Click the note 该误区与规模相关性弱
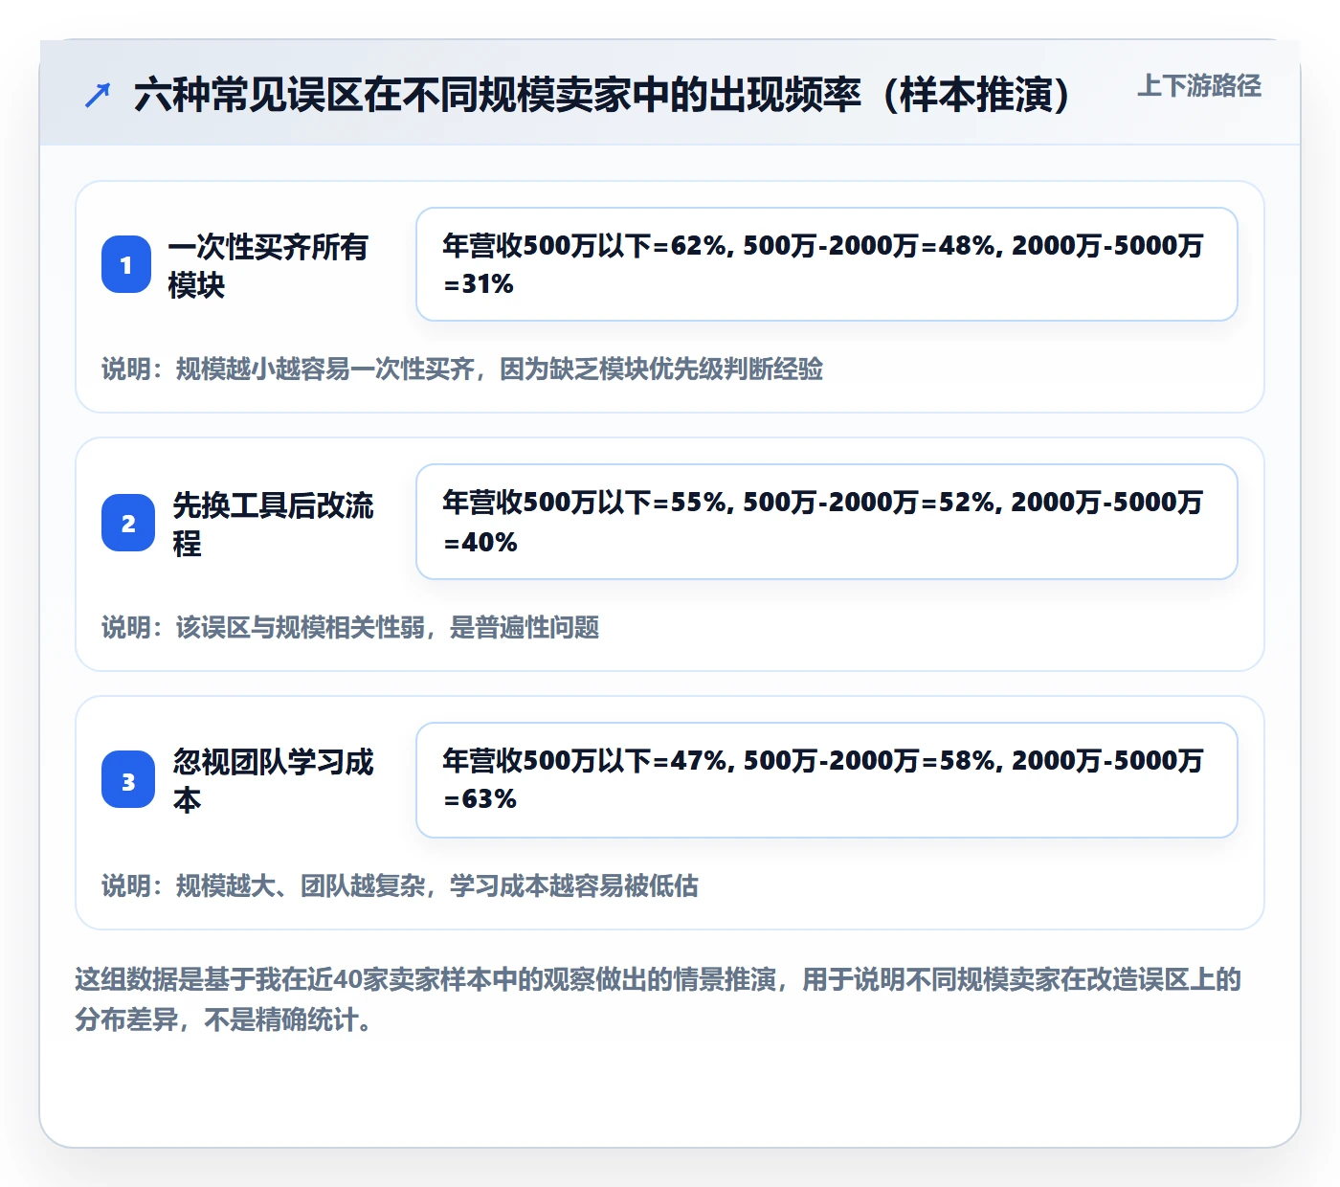 pos(350,628)
